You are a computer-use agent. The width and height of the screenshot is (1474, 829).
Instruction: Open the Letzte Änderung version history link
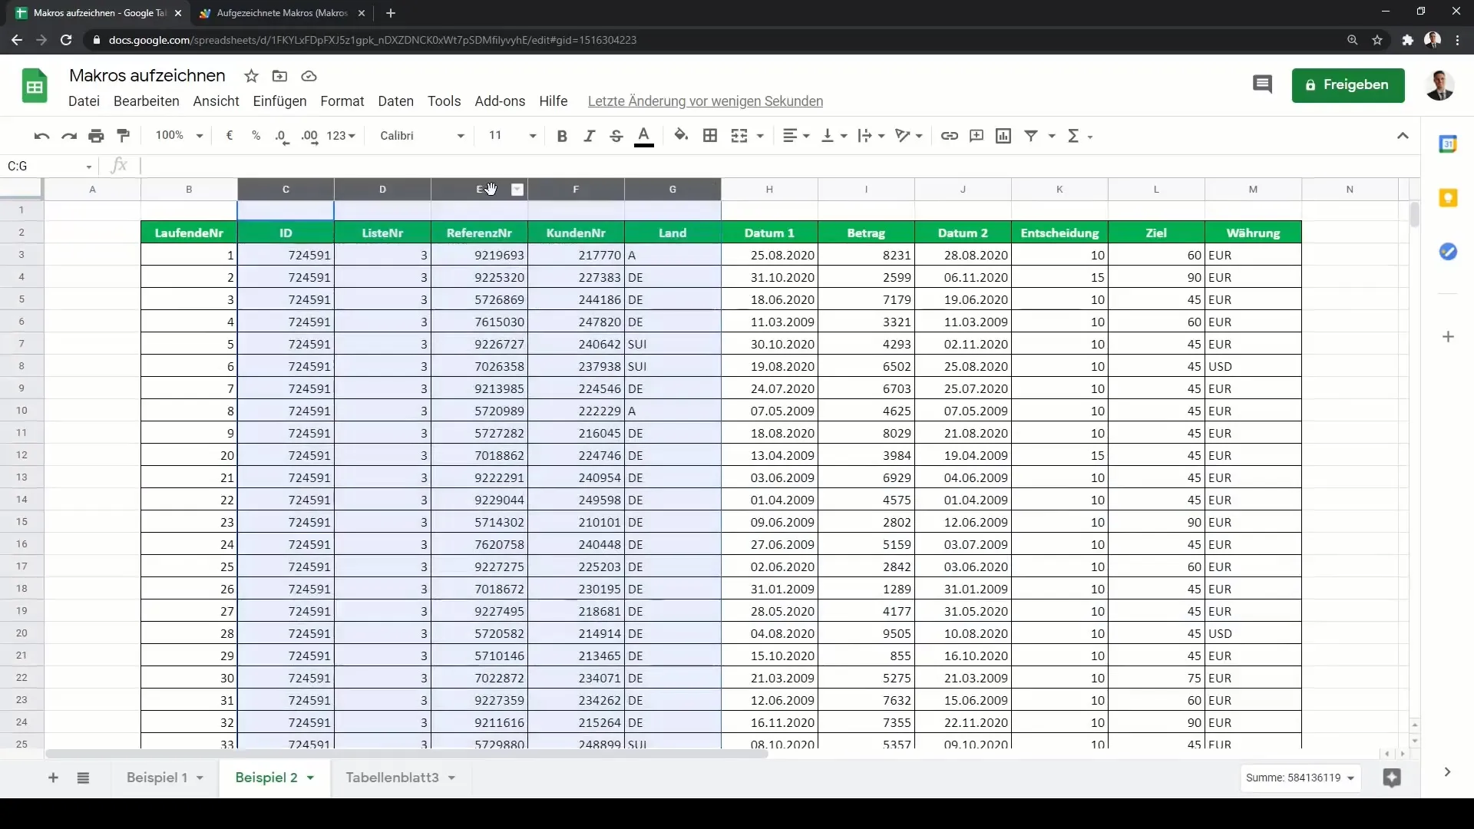[705, 101]
